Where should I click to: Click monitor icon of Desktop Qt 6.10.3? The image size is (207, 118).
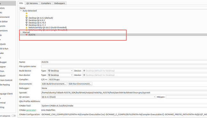(x=27, y=23)
